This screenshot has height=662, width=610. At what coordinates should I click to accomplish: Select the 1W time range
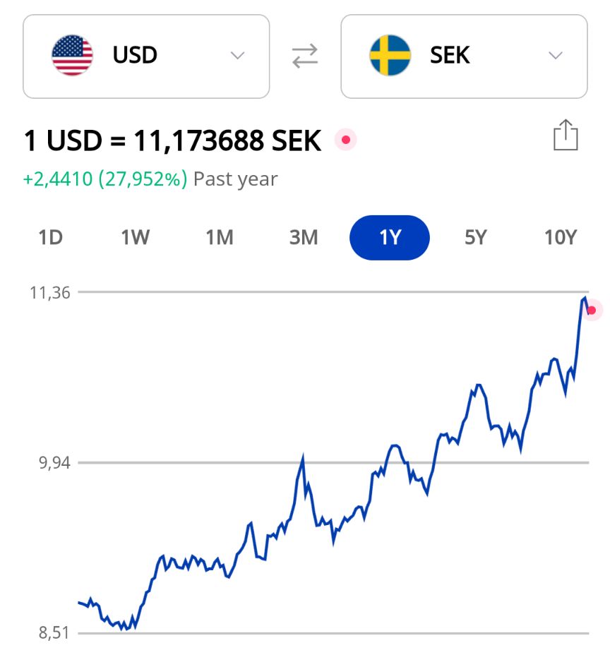[135, 238]
